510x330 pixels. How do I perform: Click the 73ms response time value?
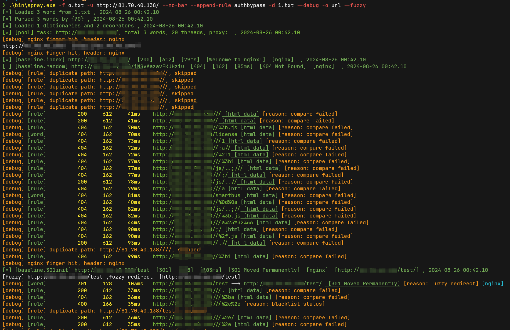[134, 141]
